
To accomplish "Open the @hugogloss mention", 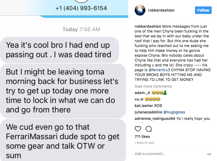I will (174, 112).
